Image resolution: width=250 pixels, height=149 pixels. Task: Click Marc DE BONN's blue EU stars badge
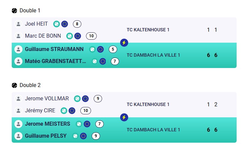coord(78,36)
